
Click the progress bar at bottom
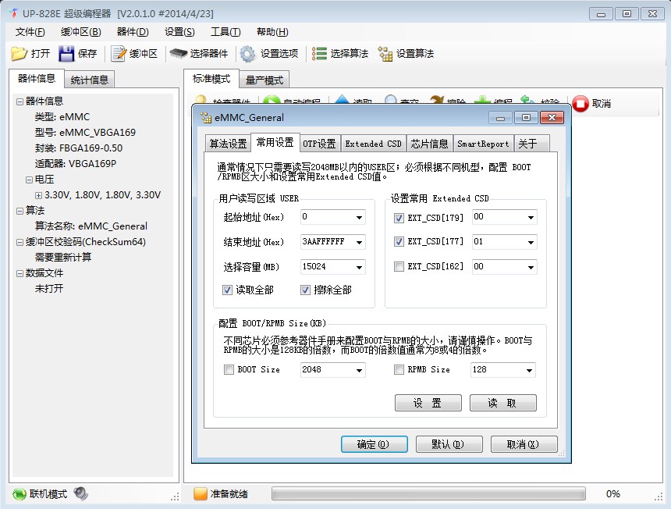[428, 493]
